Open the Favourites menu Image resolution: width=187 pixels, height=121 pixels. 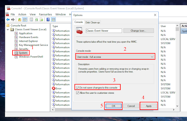coord(45,15)
